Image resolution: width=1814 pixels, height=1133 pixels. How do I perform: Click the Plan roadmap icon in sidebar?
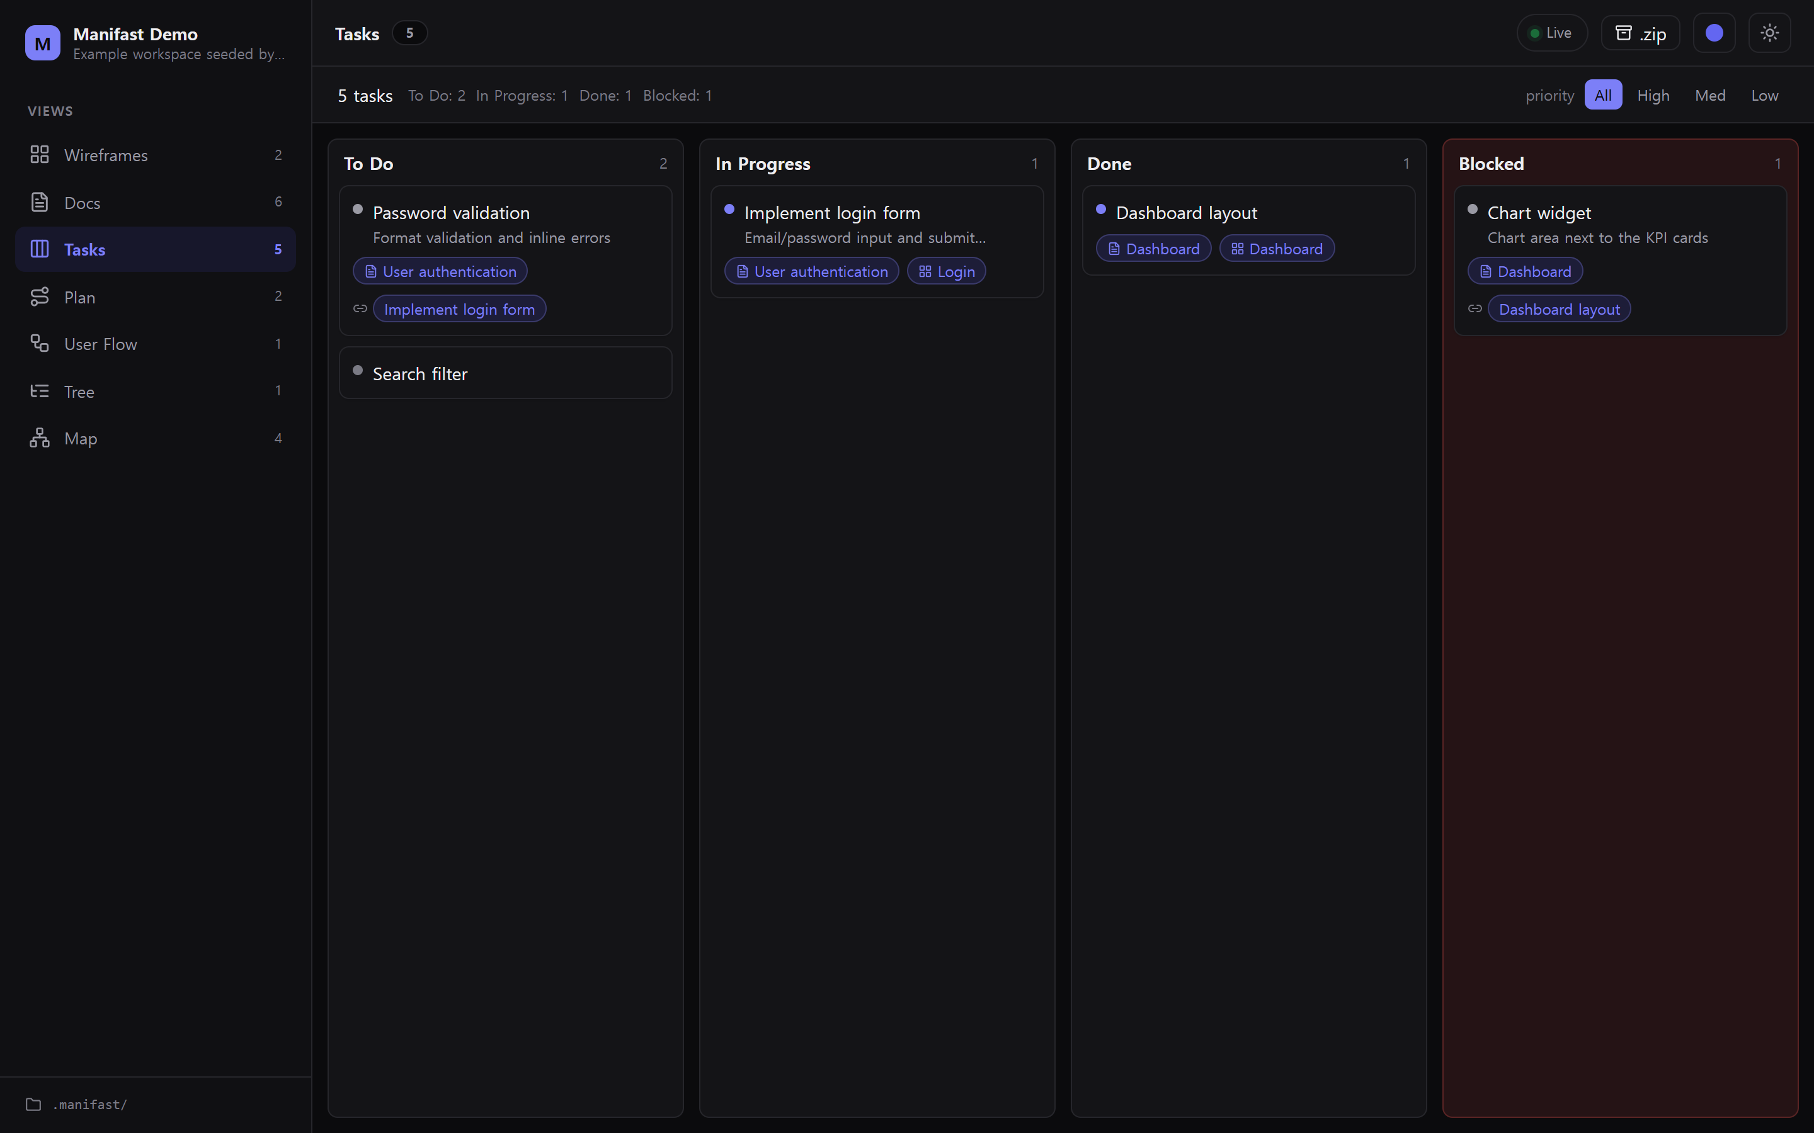[x=39, y=296]
